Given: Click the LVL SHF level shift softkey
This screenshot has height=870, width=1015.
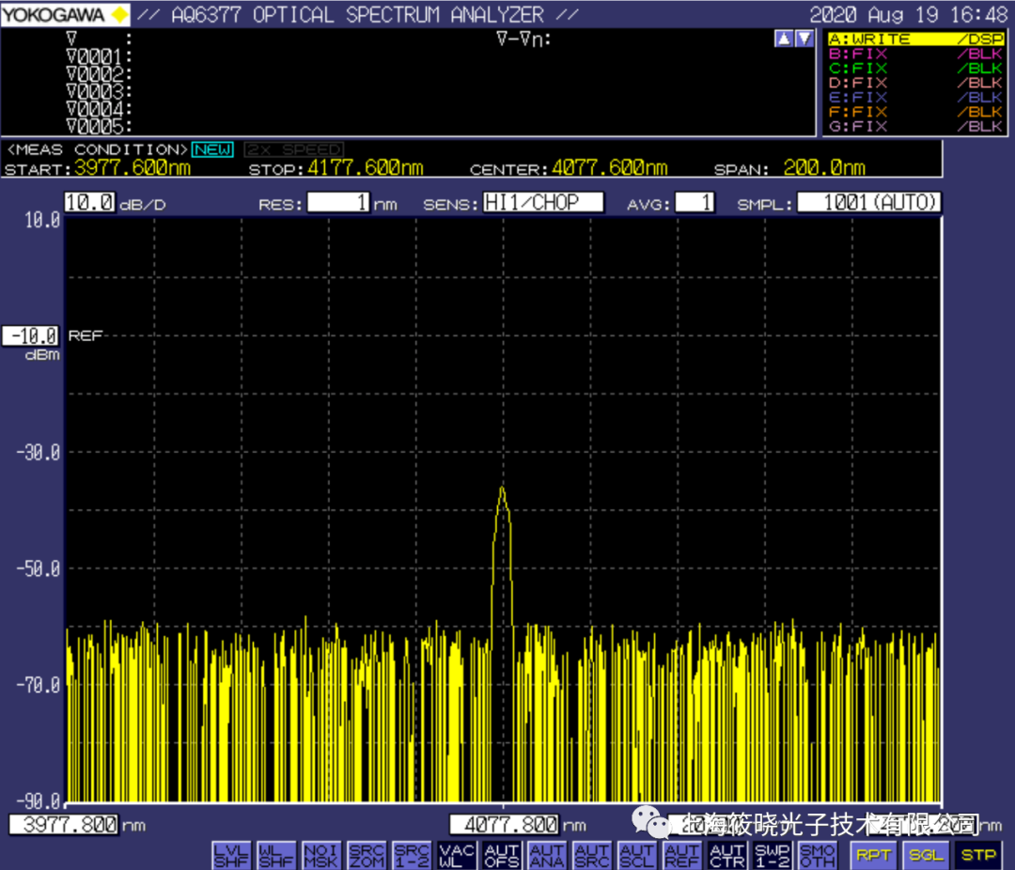Looking at the screenshot, I should (230, 855).
